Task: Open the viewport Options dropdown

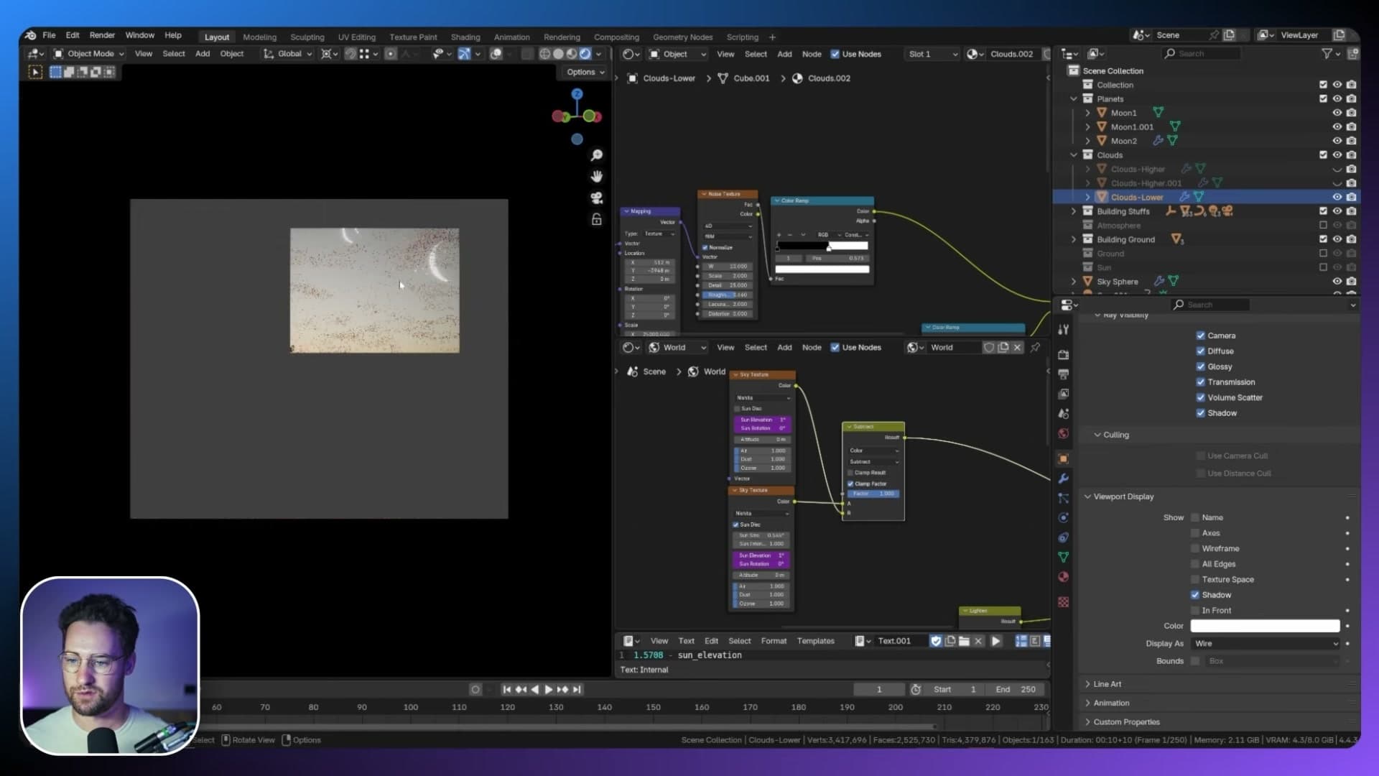Action: (585, 72)
